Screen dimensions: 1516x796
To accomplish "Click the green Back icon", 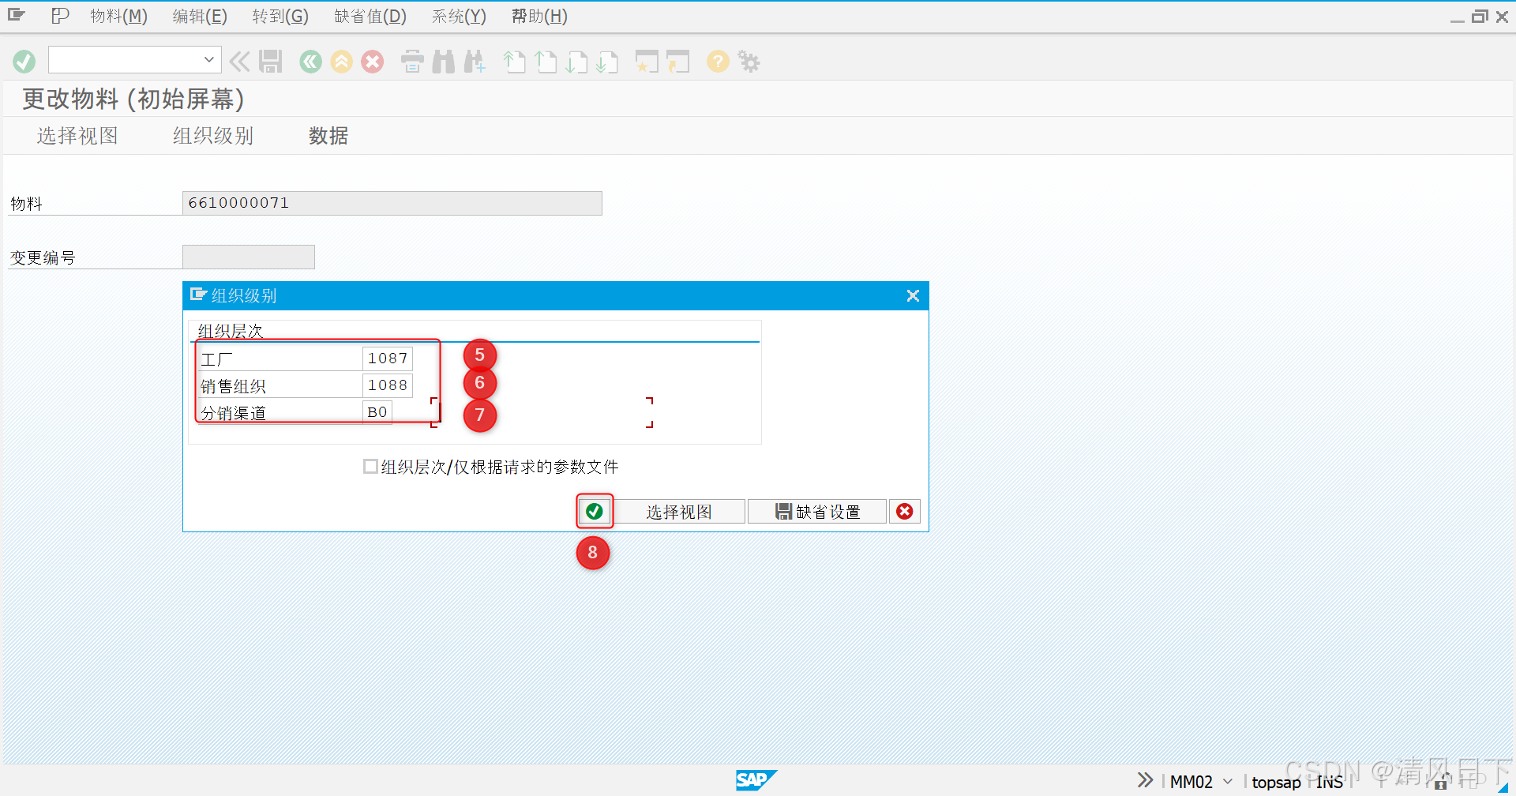I will 311,62.
